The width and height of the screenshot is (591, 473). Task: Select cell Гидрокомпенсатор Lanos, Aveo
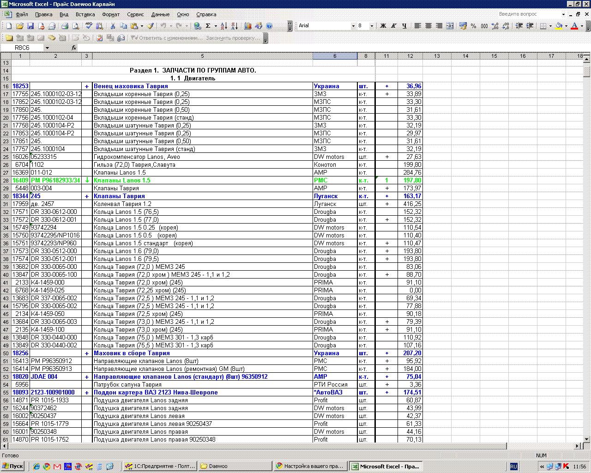pos(202,157)
